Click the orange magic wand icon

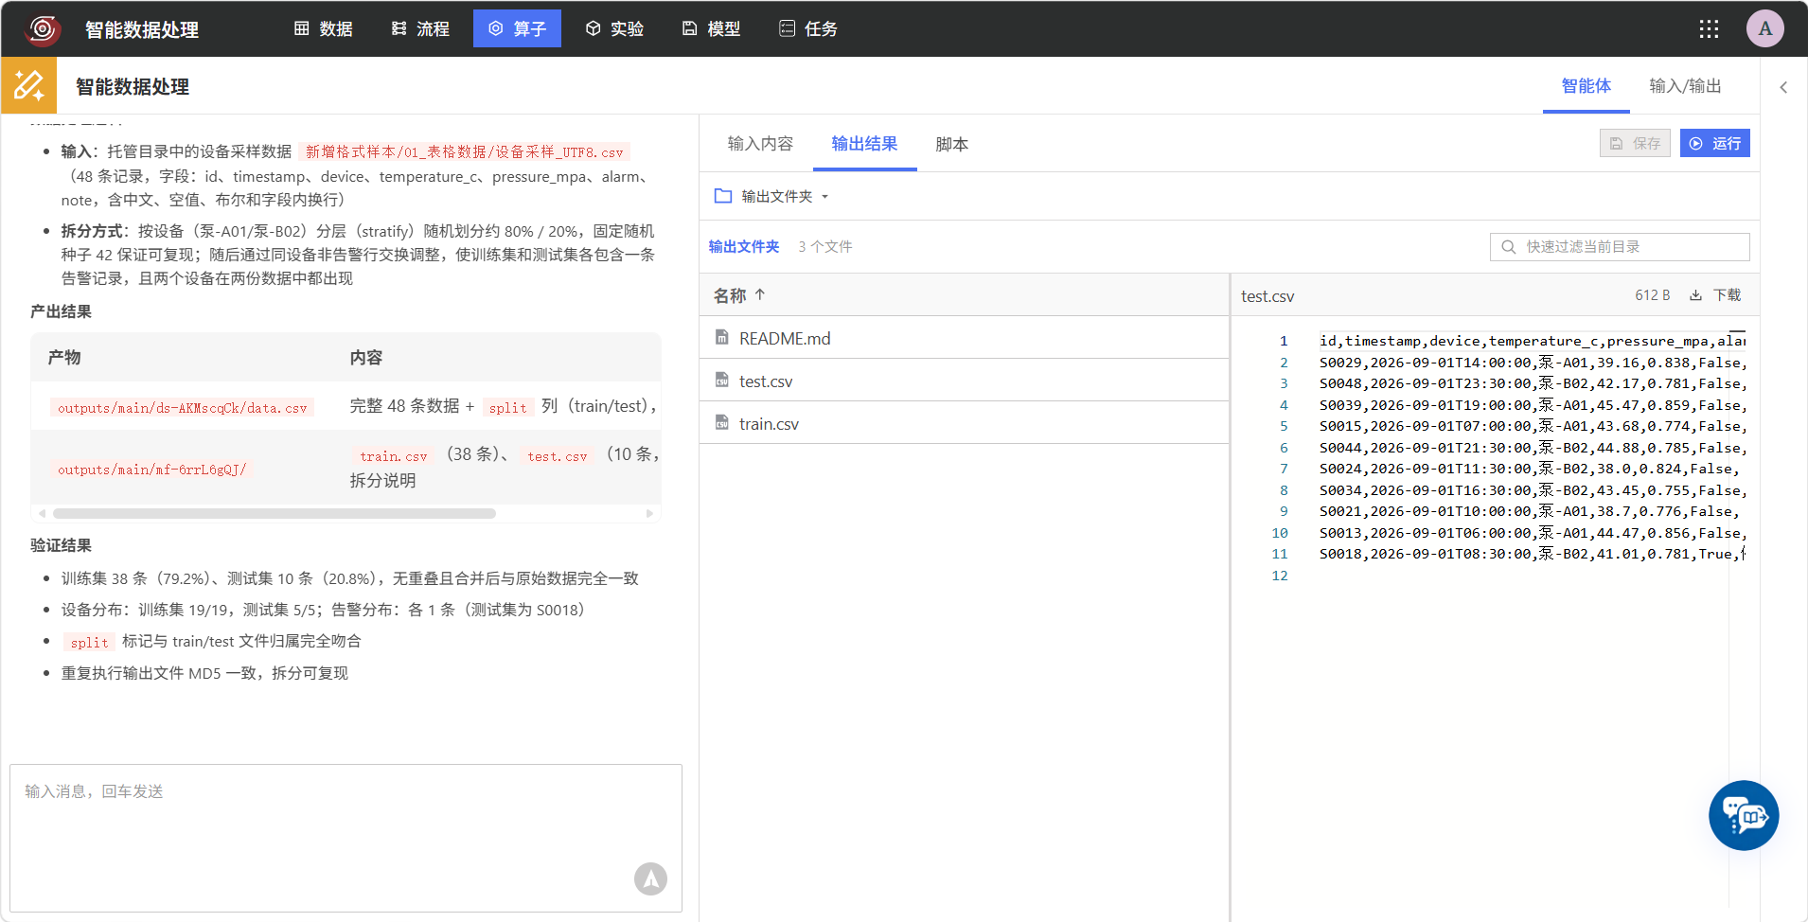pos(28,85)
